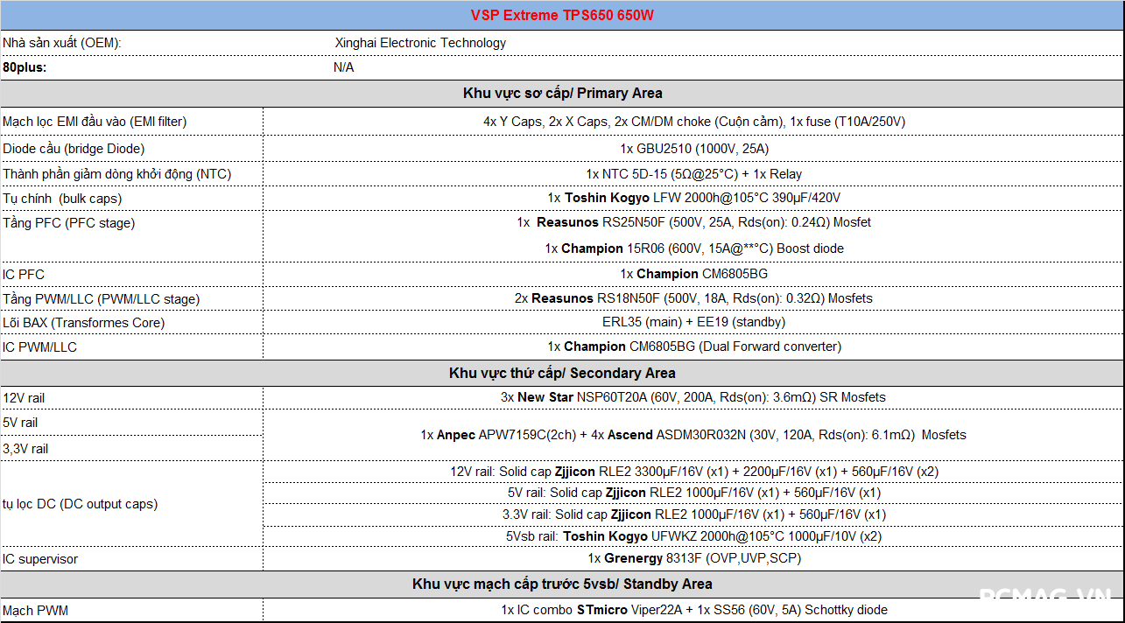Select the Reasunos RS18N50F Mosfets cell

click(693, 298)
